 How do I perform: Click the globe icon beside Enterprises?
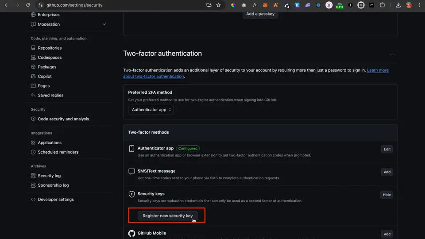click(33, 14)
